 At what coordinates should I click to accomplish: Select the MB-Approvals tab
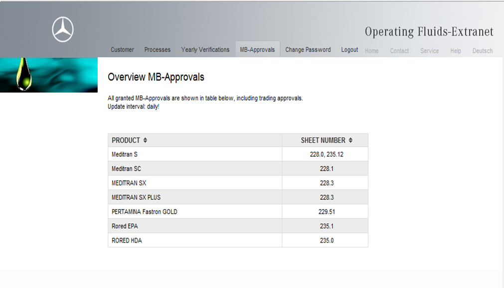coord(257,49)
